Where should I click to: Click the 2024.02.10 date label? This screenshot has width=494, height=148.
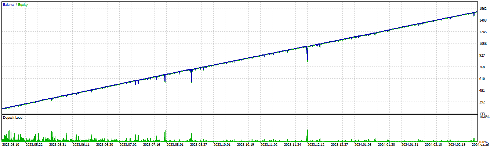pos(433,145)
